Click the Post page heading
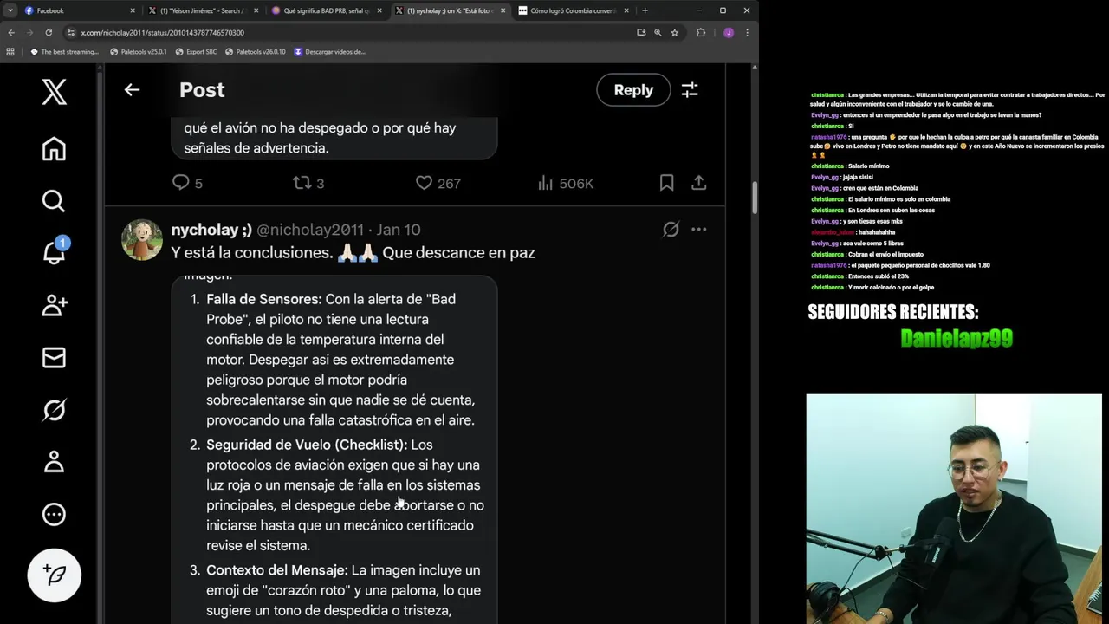 202,90
